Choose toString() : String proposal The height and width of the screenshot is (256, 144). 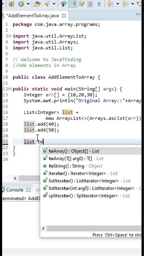(x=91, y=166)
